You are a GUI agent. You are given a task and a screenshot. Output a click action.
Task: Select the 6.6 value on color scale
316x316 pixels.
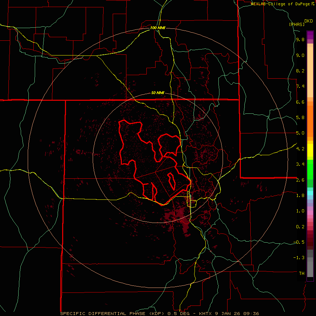(300, 102)
